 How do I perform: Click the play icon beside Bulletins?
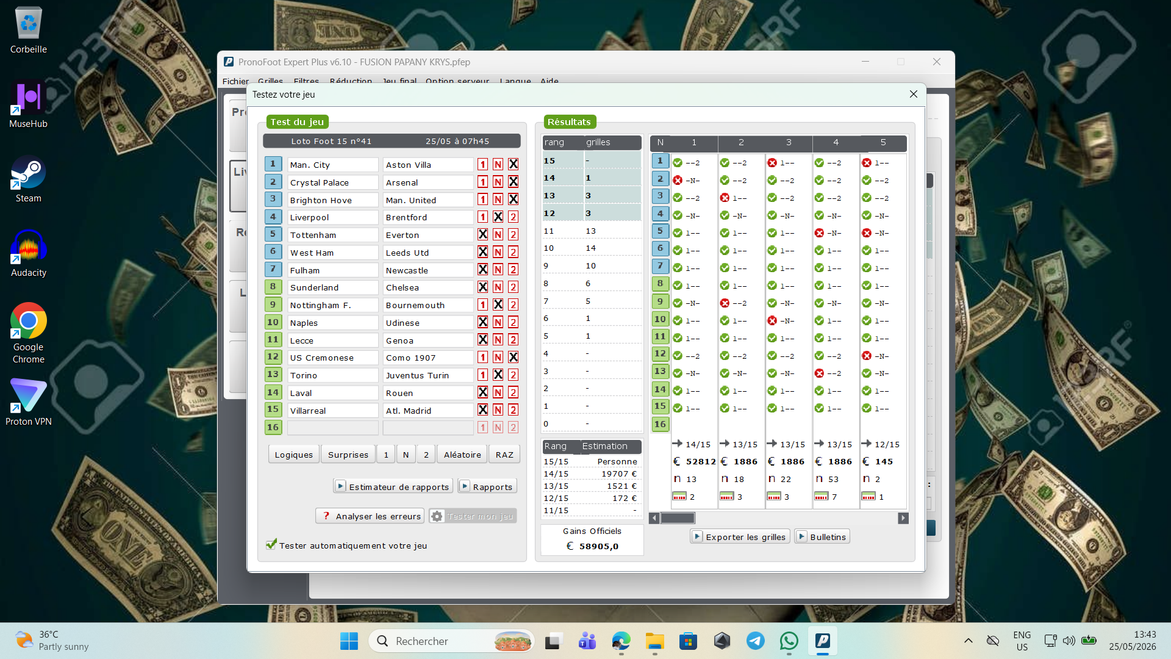(802, 536)
